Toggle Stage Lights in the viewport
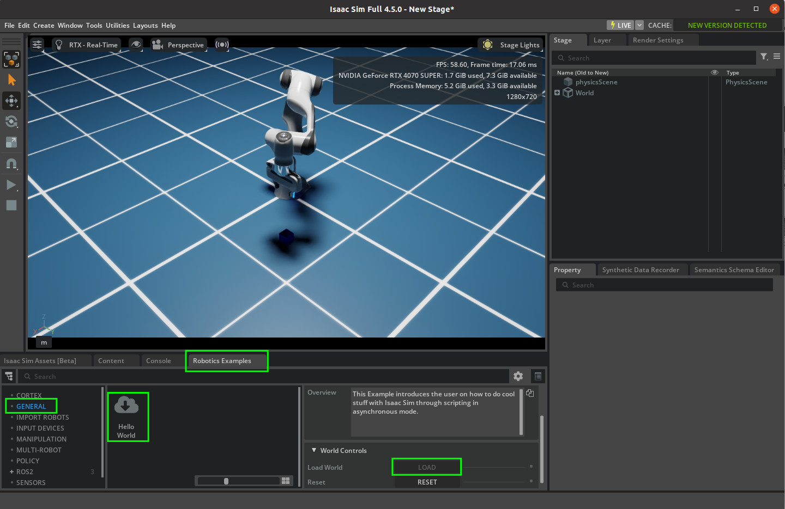The height and width of the screenshot is (509, 785). coord(510,45)
